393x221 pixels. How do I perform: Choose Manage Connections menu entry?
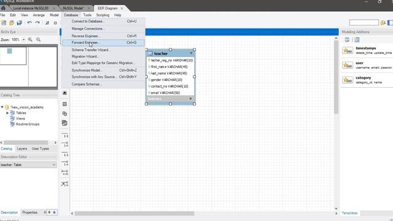[x=103, y=29]
